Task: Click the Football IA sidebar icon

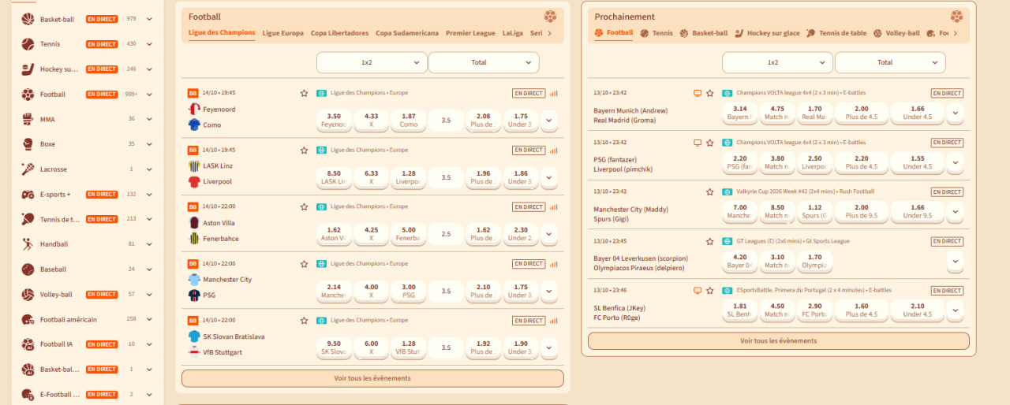Action: 28,344
